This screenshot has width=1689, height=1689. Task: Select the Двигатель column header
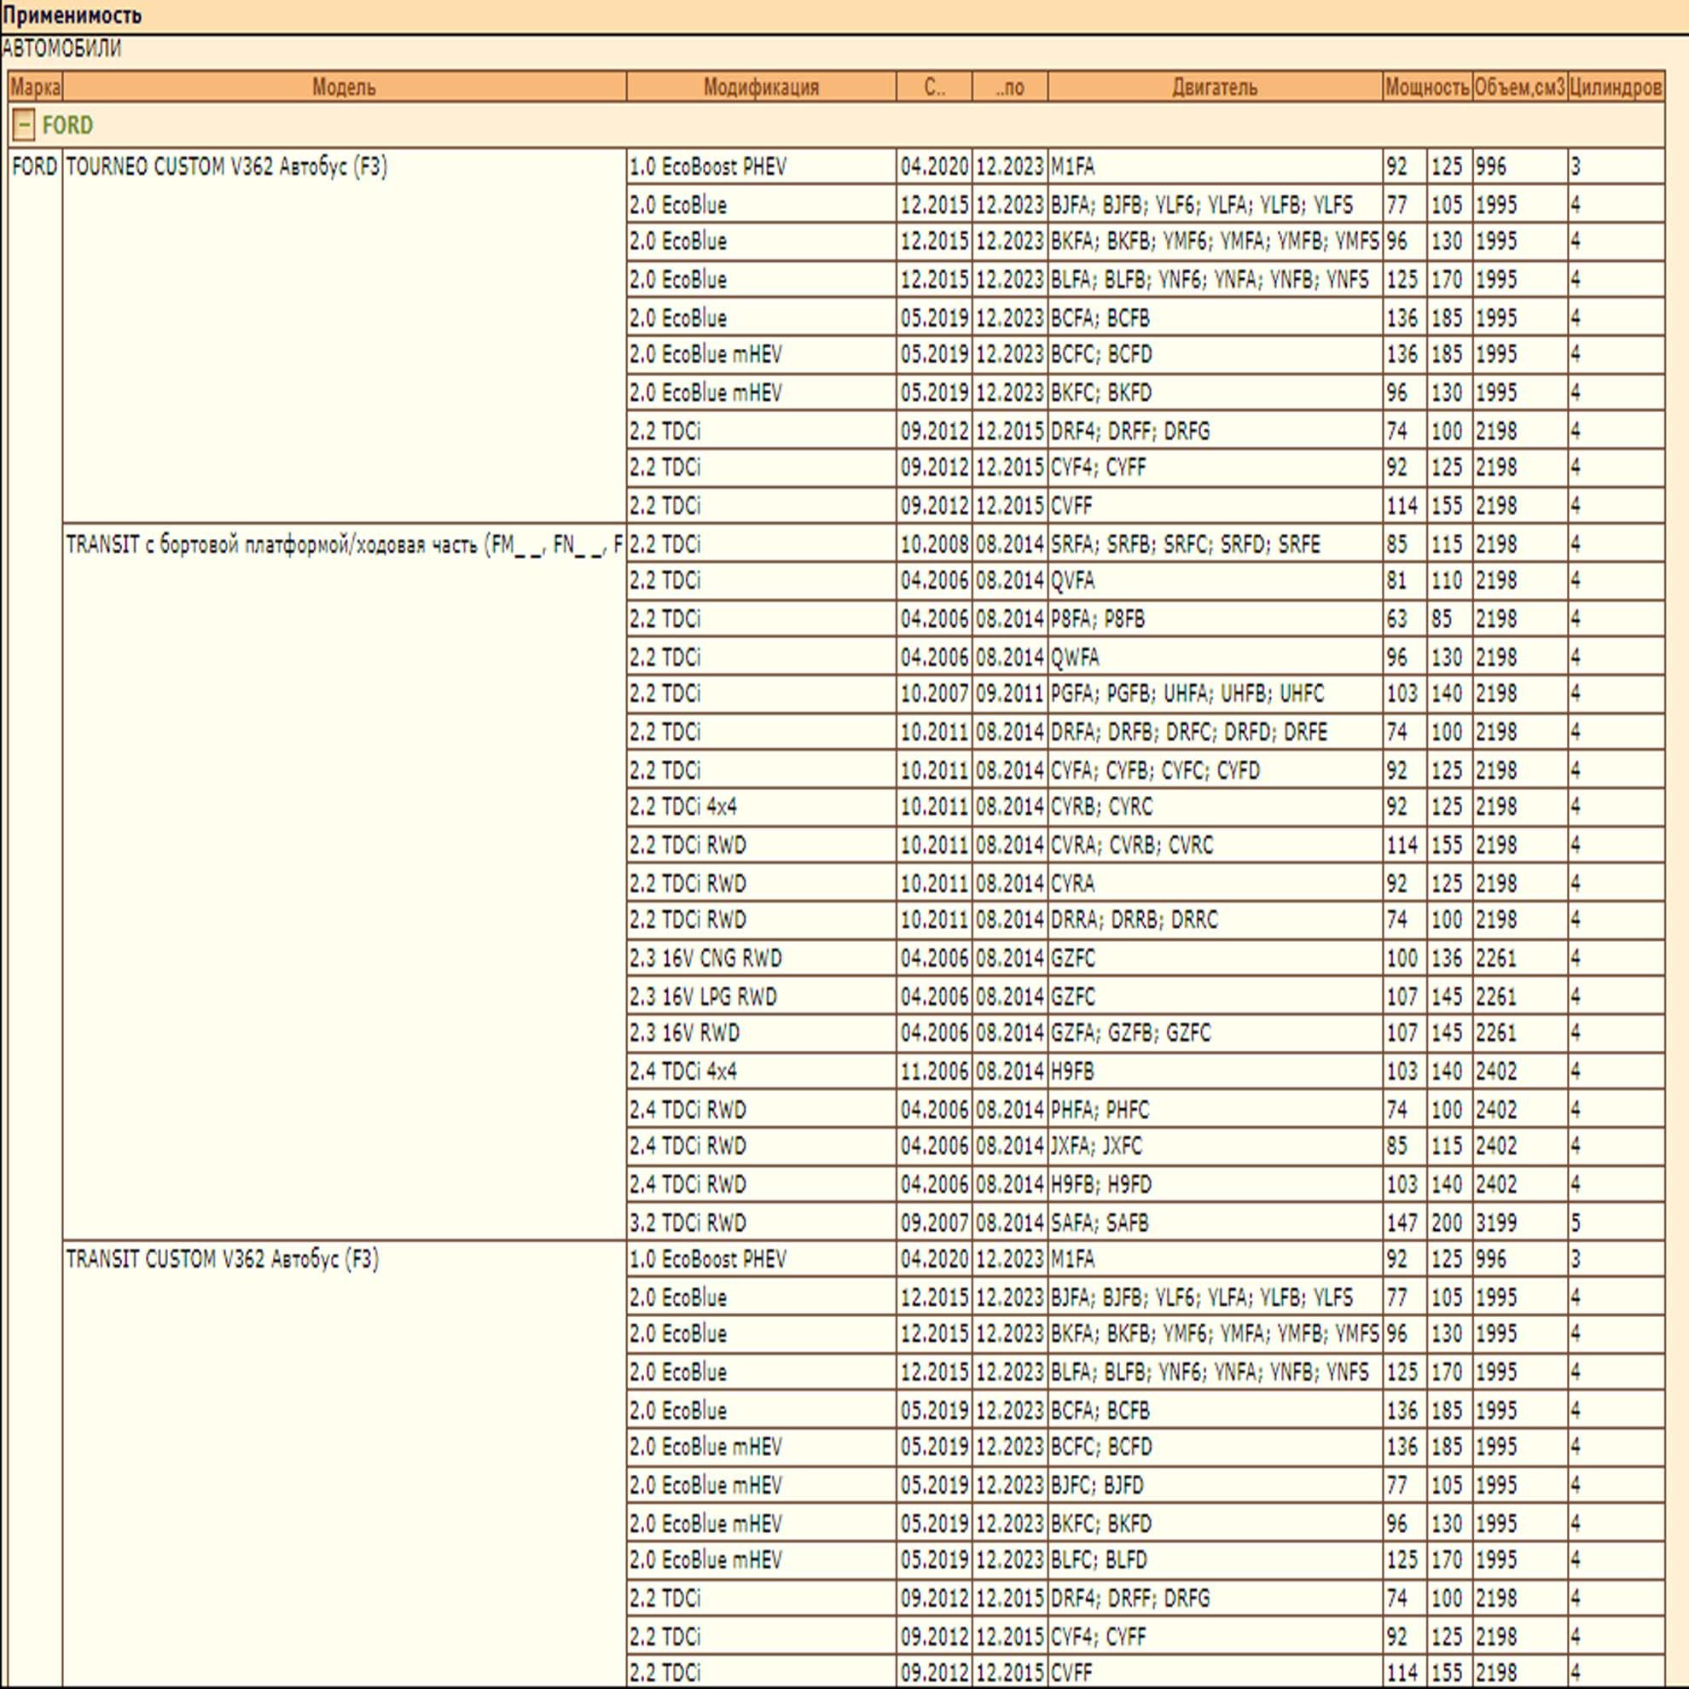click(x=1216, y=86)
